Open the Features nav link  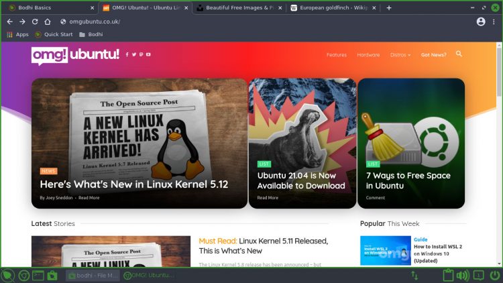tap(337, 55)
